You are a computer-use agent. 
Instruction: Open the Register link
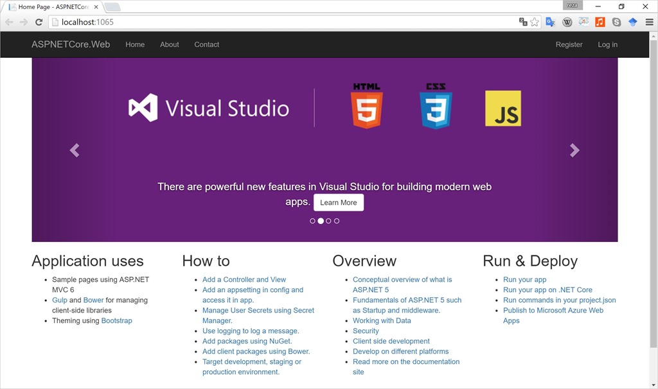coord(569,44)
